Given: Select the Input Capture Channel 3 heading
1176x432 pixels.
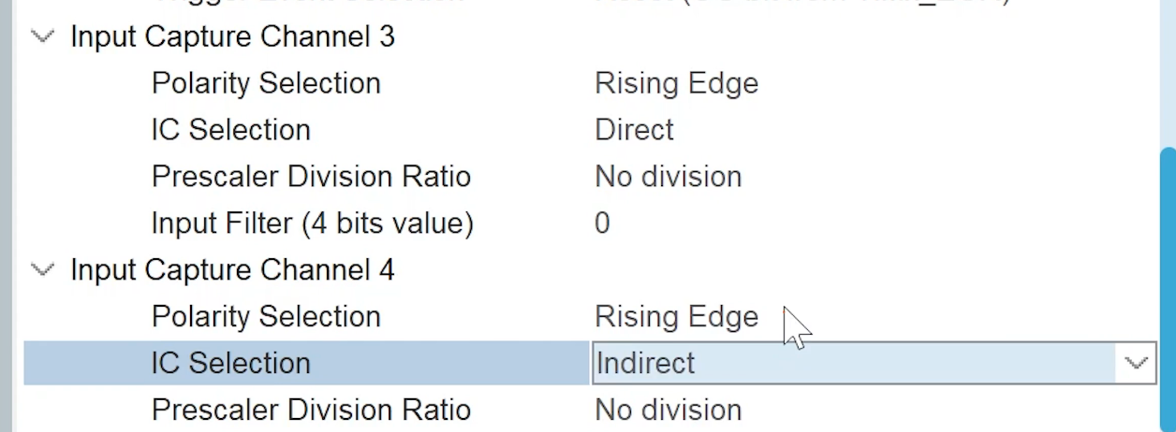Looking at the screenshot, I should pos(232,37).
